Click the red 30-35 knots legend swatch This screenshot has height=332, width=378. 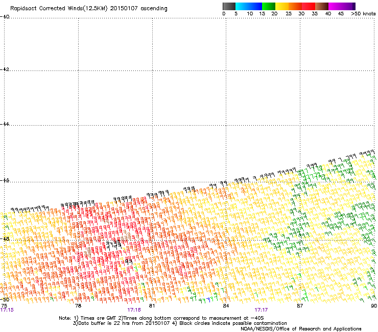(x=309, y=6)
